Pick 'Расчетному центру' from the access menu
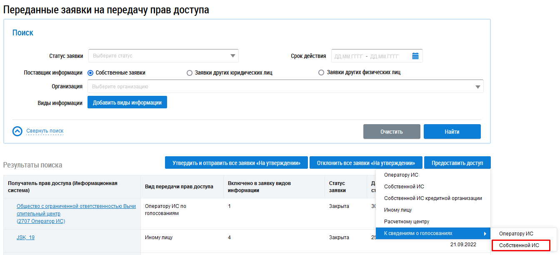This screenshot has height=255, width=560. [406, 222]
